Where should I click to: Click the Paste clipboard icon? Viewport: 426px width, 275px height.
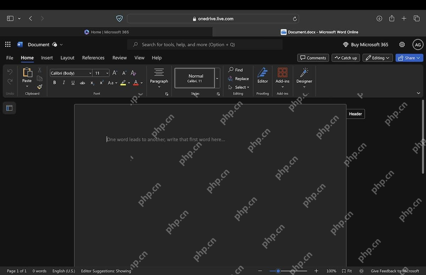click(27, 72)
